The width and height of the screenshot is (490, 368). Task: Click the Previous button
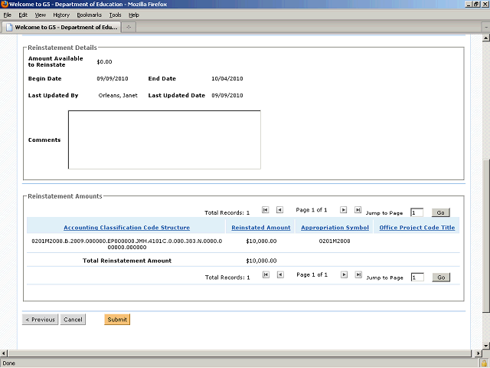pyautogui.click(x=40, y=320)
